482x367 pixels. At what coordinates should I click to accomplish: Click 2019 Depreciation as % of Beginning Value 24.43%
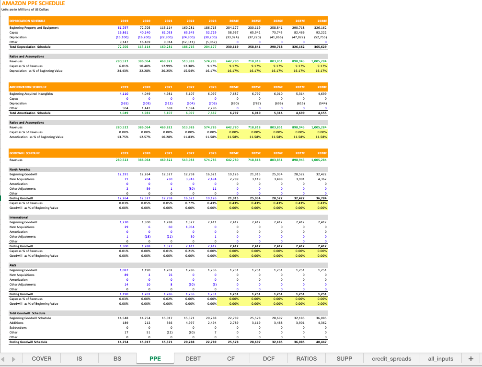coord(123,71)
